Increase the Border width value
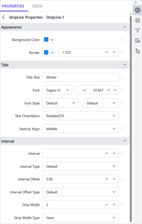 [x=114, y=52]
